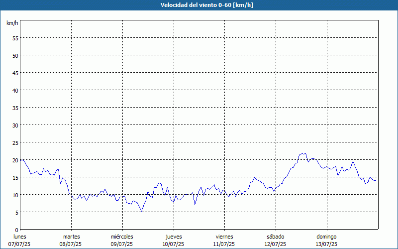Click the y-axis value 30

point(15,125)
